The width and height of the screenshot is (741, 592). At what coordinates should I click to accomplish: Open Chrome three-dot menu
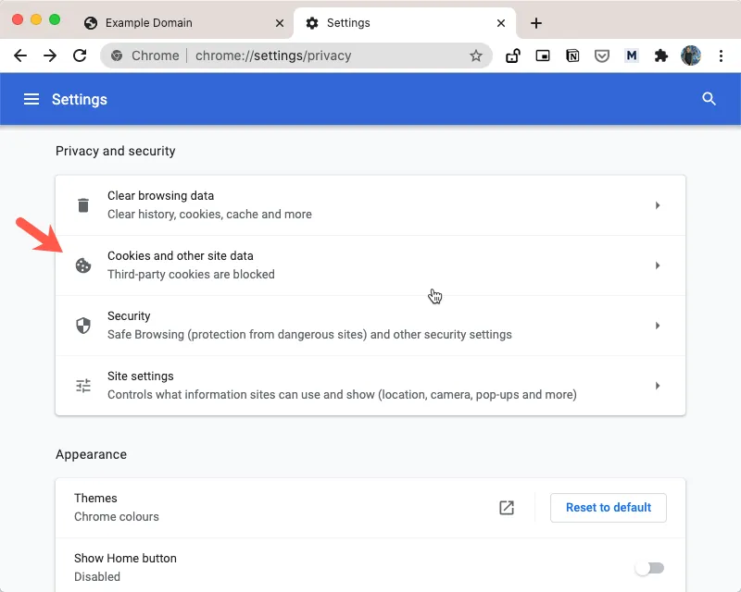pos(721,55)
